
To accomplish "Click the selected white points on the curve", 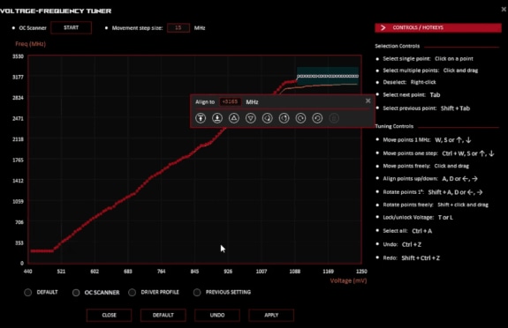I will tap(328, 77).
